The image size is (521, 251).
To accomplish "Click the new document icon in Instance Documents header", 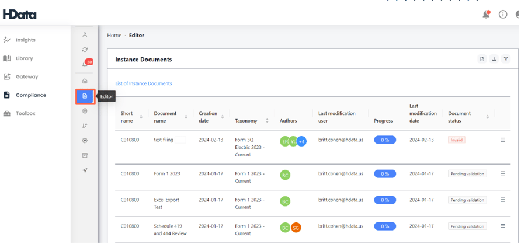I will (x=482, y=59).
